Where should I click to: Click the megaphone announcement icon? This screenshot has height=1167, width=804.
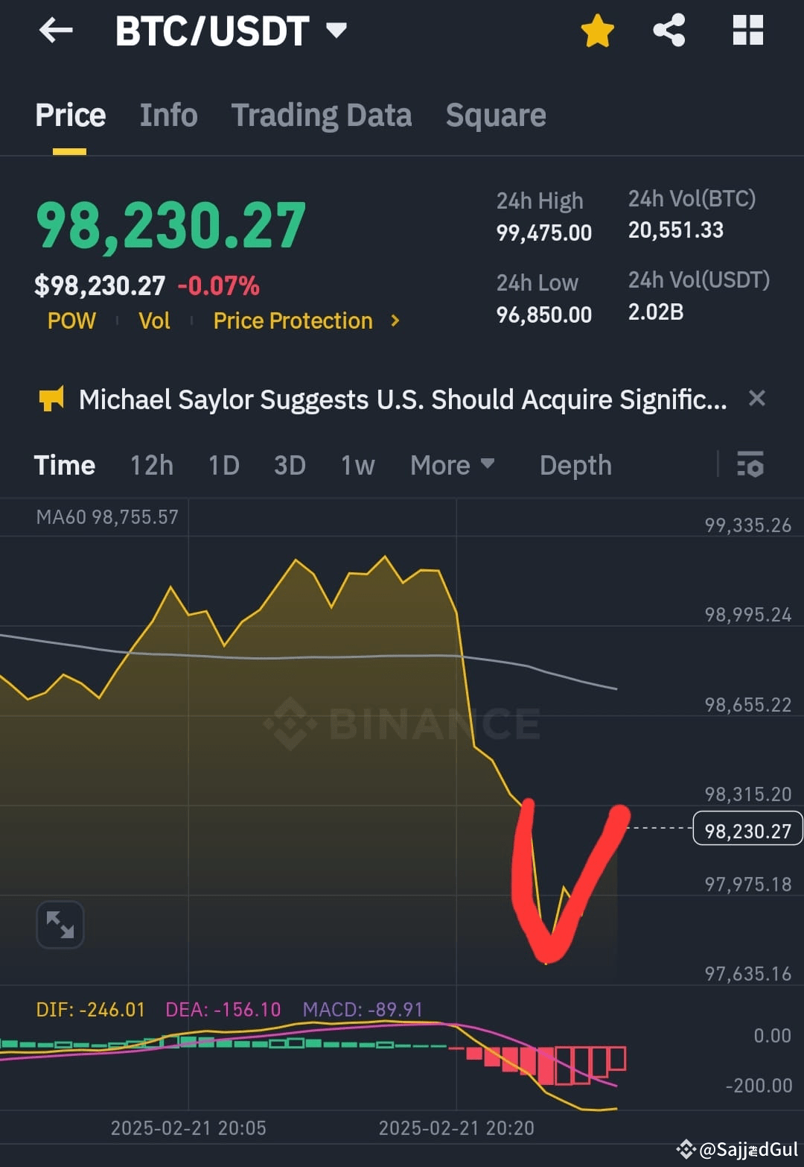(x=51, y=399)
